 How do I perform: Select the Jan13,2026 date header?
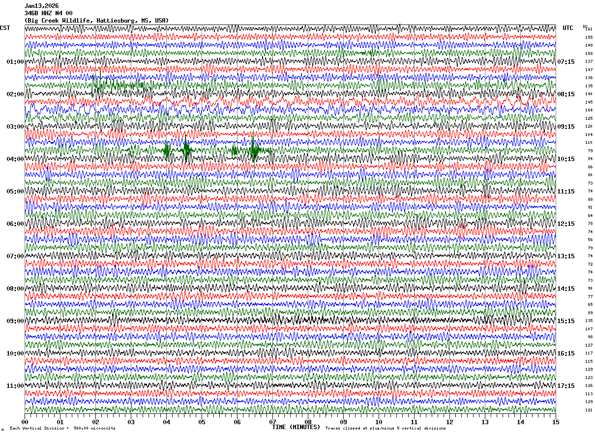[42, 6]
